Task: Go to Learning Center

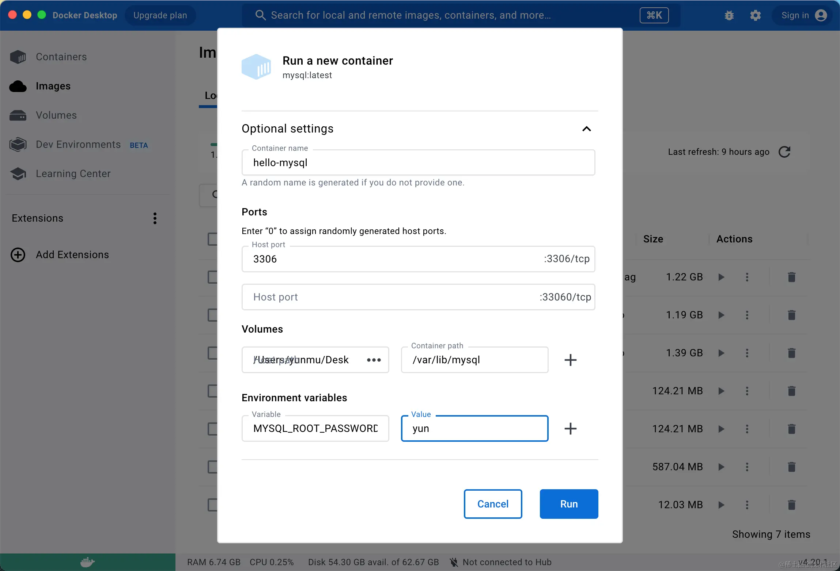Action: [73, 174]
